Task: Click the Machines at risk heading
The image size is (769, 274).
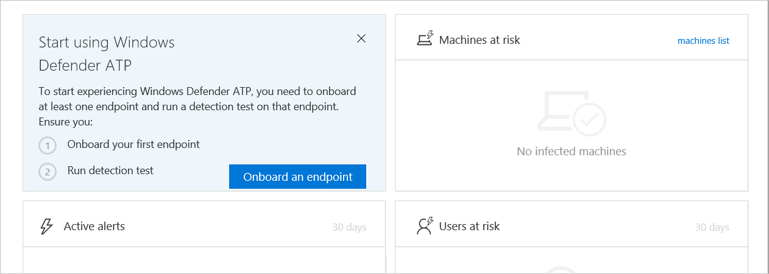Action: point(480,40)
